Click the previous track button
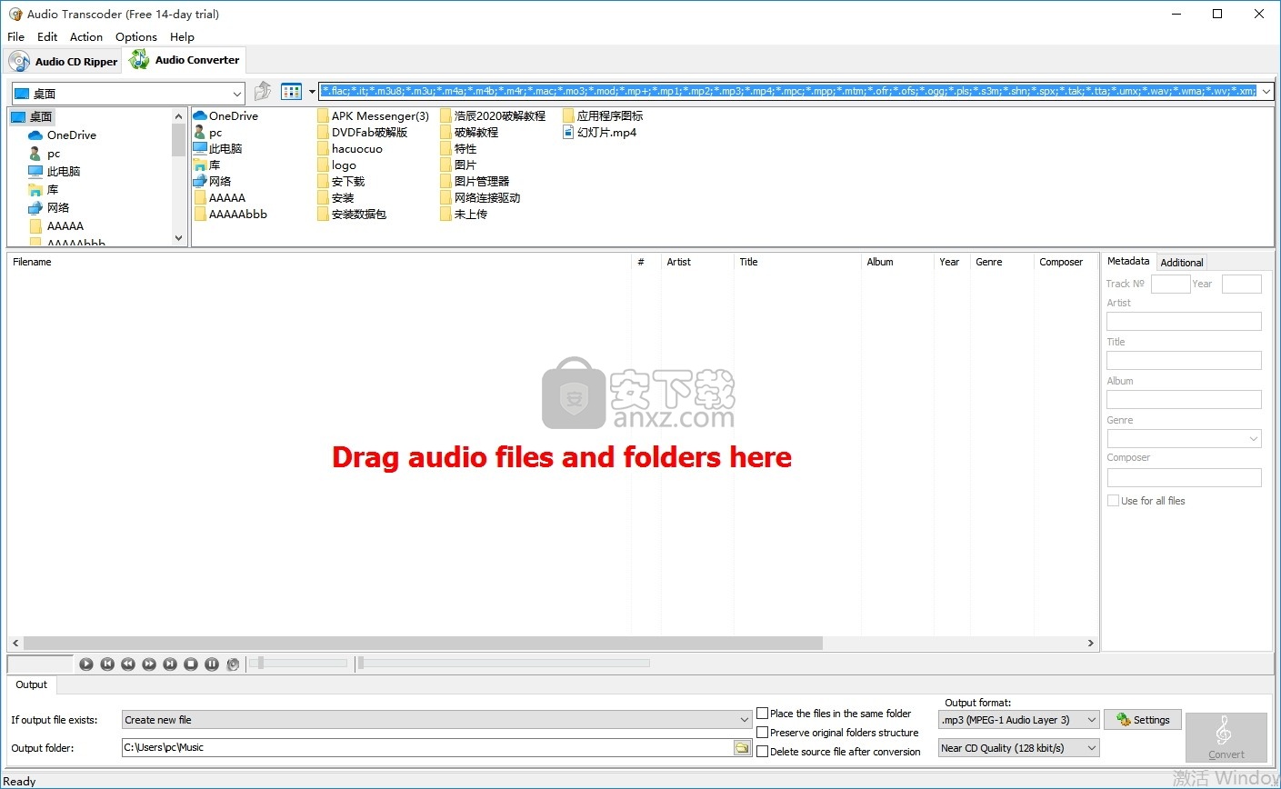The image size is (1281, 789). pos(107,664)
